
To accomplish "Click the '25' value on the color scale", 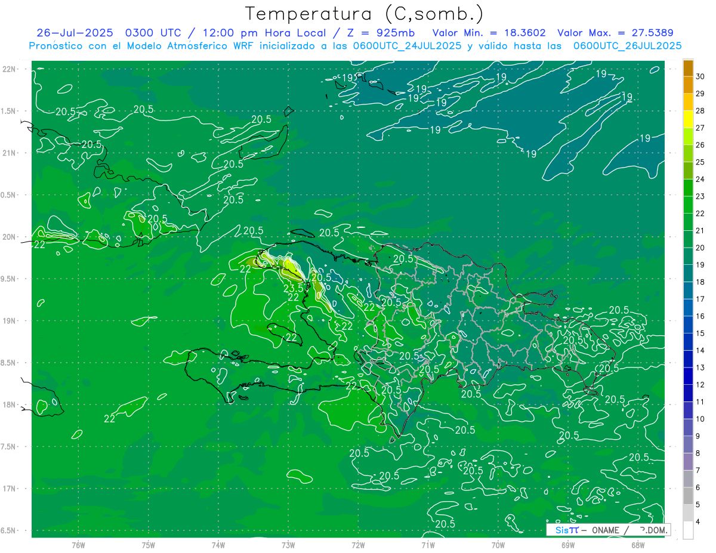I will (700, 162).
